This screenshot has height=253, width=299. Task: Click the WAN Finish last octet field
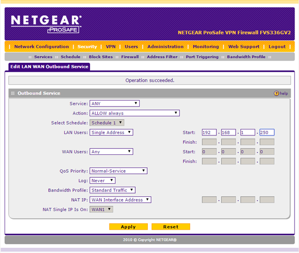pyautogui.click(x=267, y=161)
